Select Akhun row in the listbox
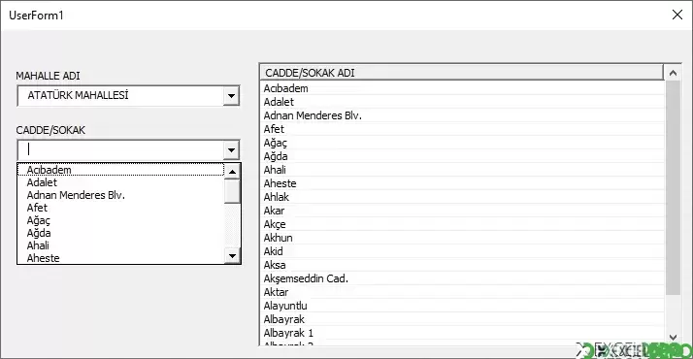Image resolution: width=693 pixels, height=359 pixels. pos(463,238)
